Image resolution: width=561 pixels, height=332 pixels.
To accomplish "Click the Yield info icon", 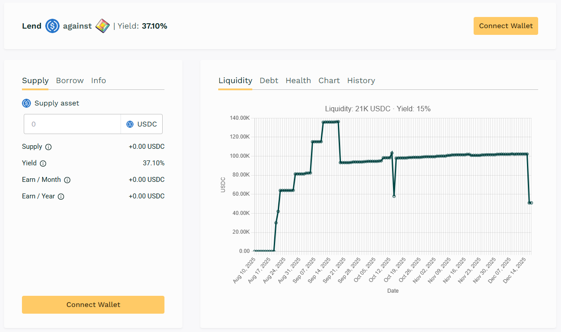I will coord(43,164).
